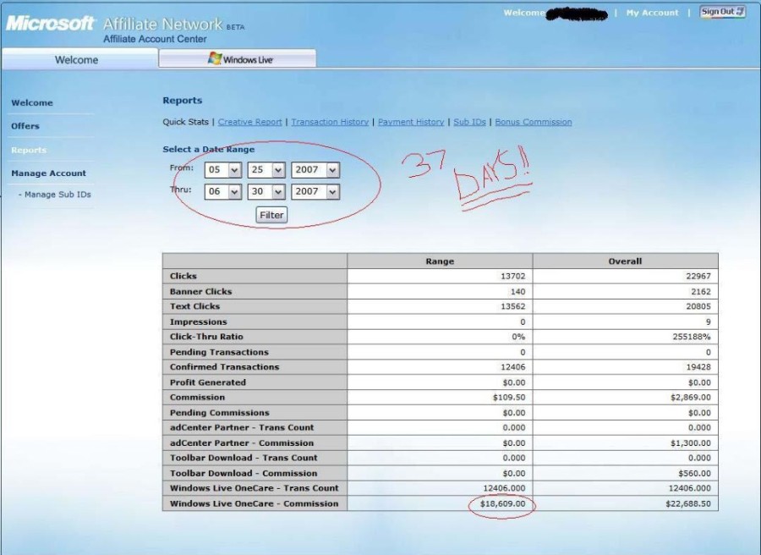Click the Pending Transactions row label
This screenshot has width=761, height=555.
219,352
